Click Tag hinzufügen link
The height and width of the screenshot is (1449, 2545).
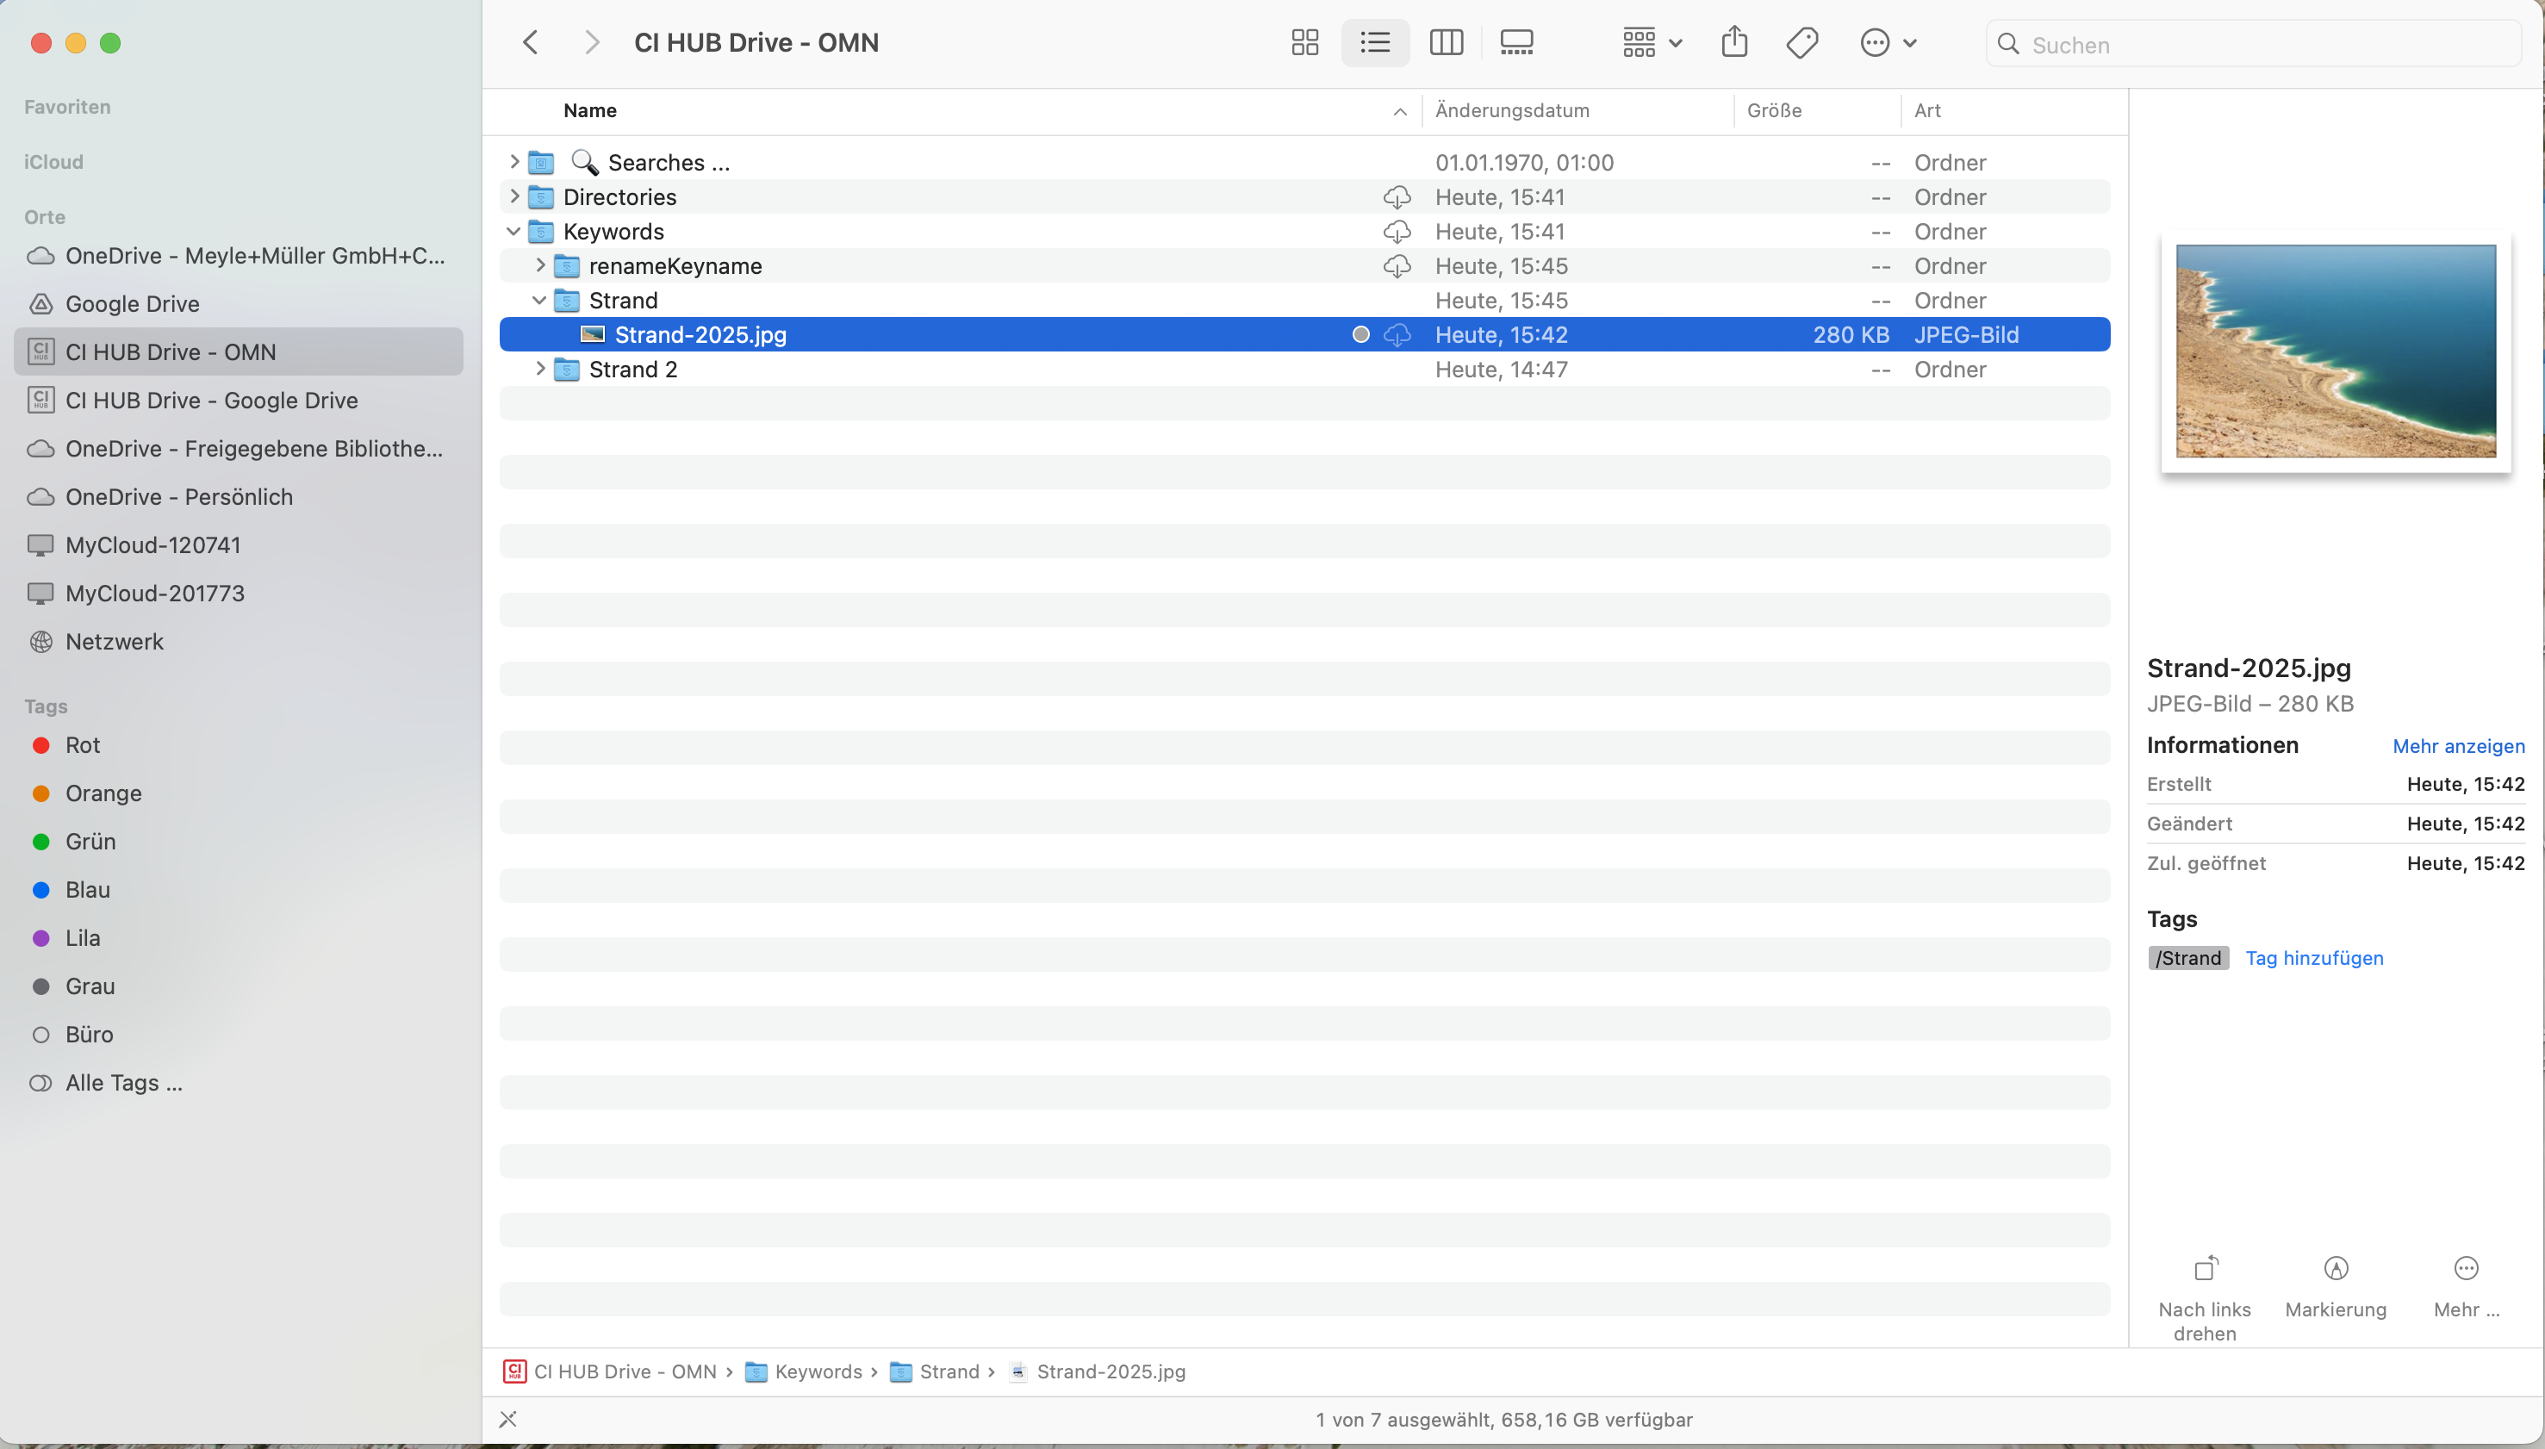pos(2313,958)
